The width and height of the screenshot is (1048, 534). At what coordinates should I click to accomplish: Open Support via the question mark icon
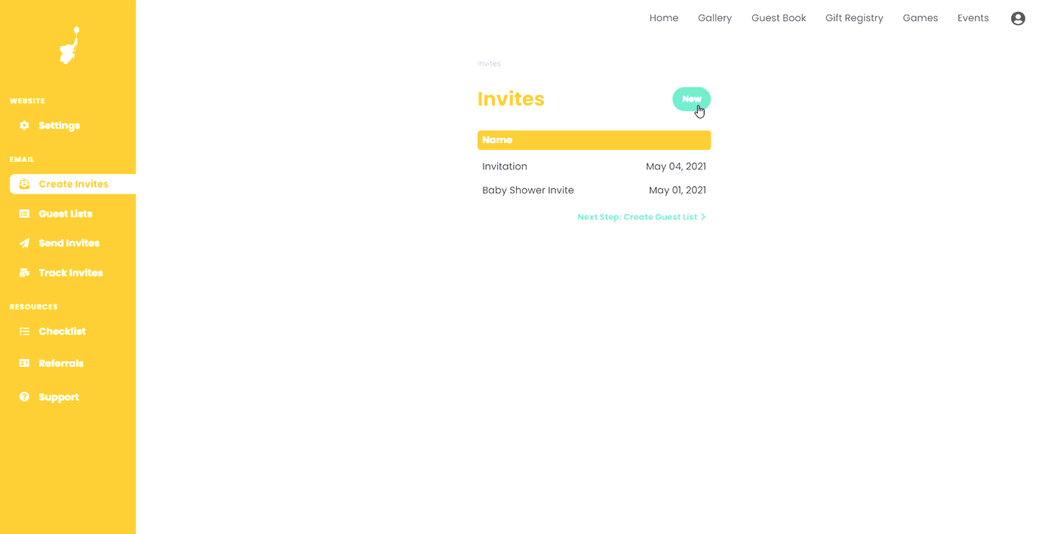point(24,396)
